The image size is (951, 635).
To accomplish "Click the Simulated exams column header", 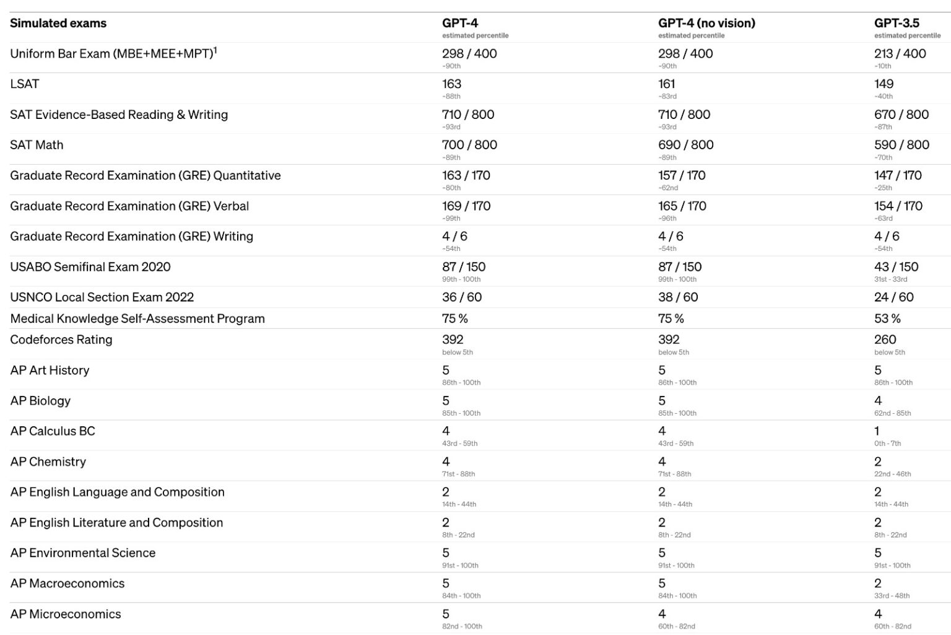I will click(x=58, y=24).
